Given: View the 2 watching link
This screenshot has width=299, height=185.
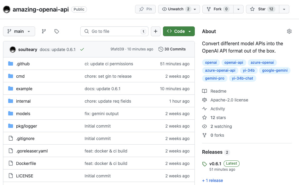Looking at the screenshot, I should pos(221,126).
